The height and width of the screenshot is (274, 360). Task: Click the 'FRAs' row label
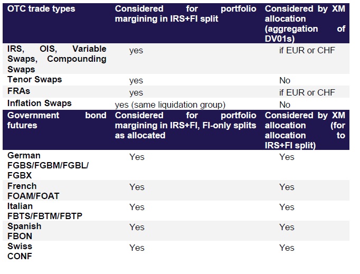(x=19, y=91)
